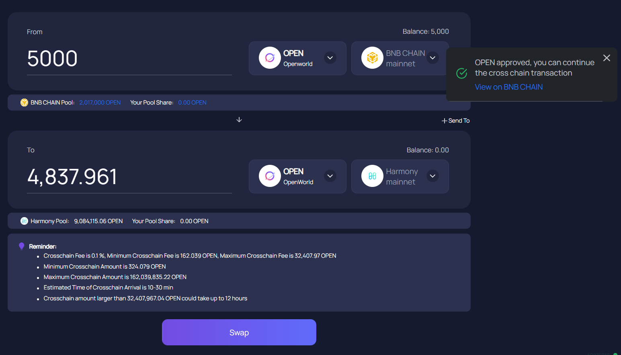Image resolution: width=621 pixels, height=355 pixels.
Task: Click the green approval checkmark icon
Action: [x=462, y=73]
